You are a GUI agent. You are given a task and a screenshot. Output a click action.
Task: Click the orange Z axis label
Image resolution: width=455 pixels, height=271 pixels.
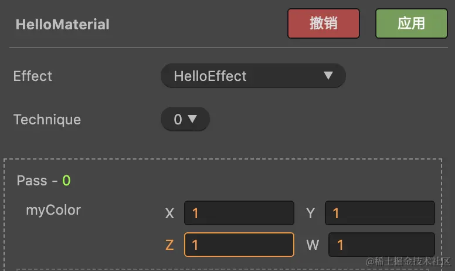[169, 245]
